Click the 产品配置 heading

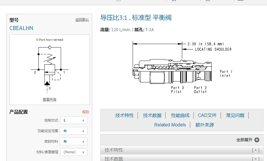coord(19,112)
